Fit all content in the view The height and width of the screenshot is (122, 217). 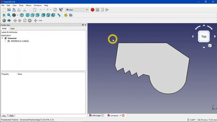tap(4, 15)
